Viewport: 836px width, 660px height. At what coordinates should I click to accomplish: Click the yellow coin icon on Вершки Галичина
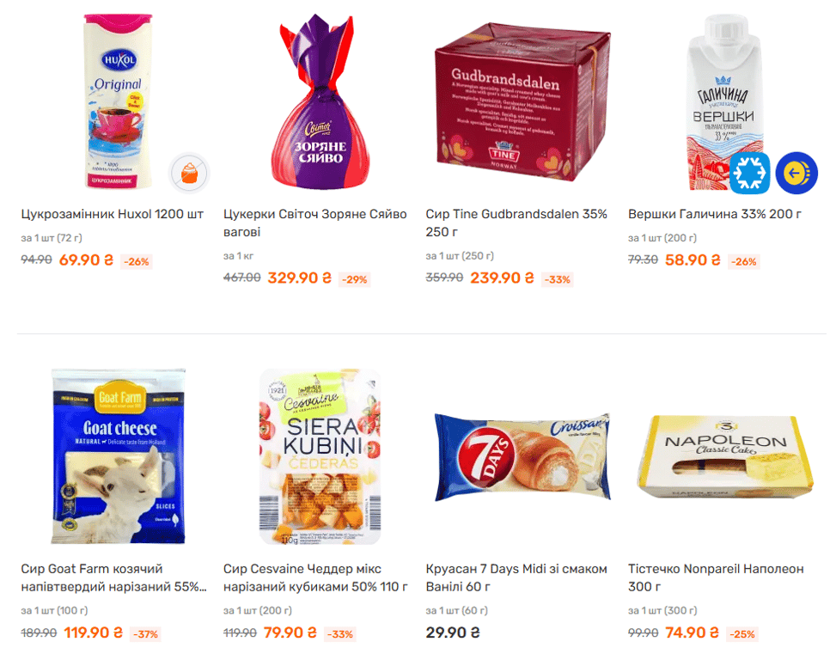[796, 173]
